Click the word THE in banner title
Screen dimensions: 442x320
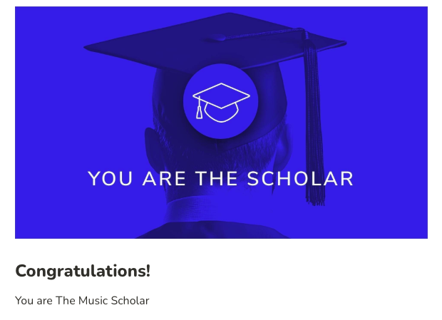pos(217,179)
